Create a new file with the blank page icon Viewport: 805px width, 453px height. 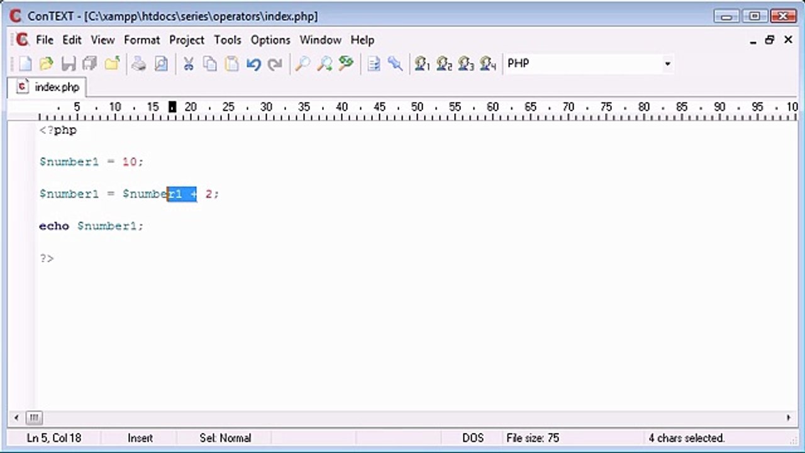25,64
